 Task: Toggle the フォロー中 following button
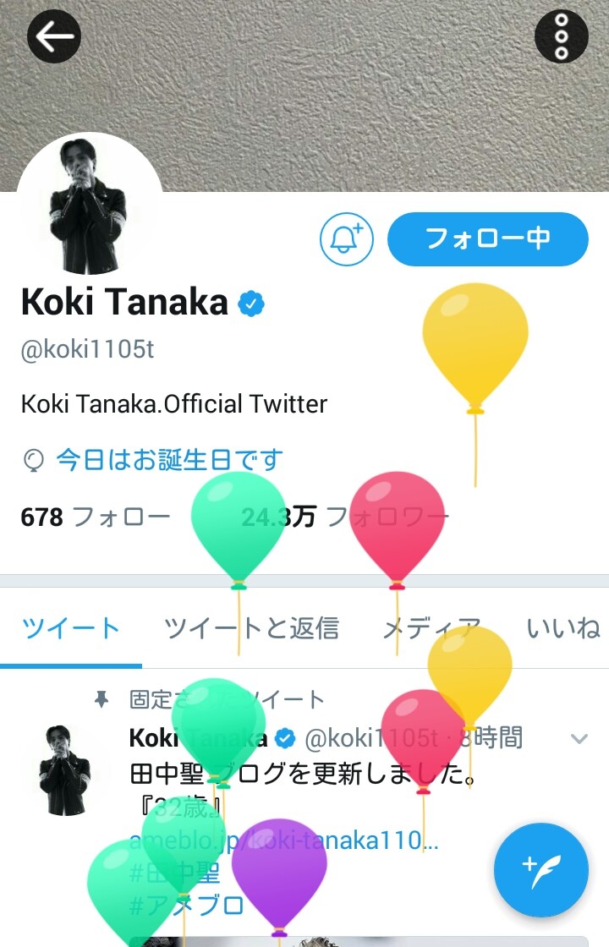point(487,239)
